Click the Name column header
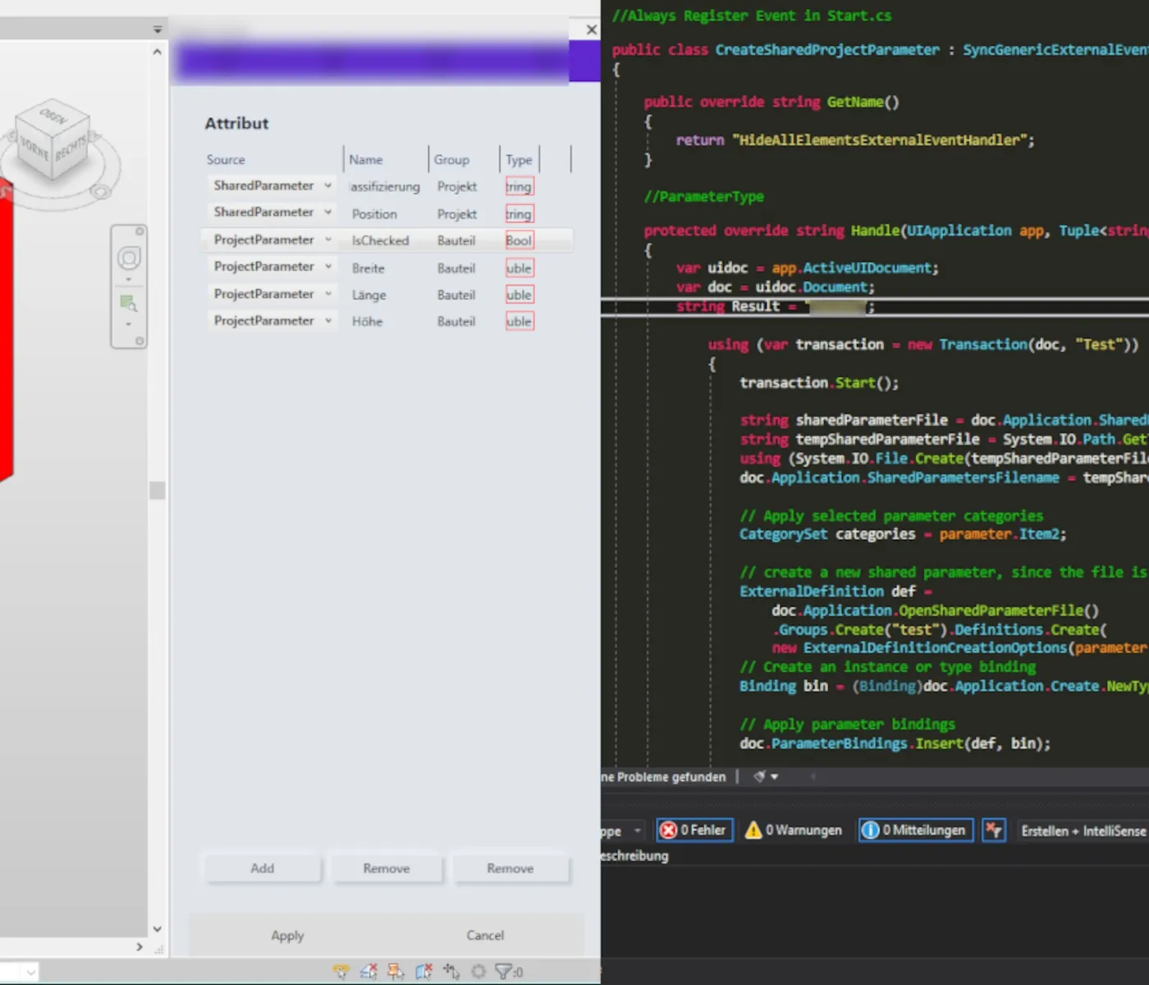Image resolution: width=1149 pixels, height=985 pixels. tap(366, 160)
